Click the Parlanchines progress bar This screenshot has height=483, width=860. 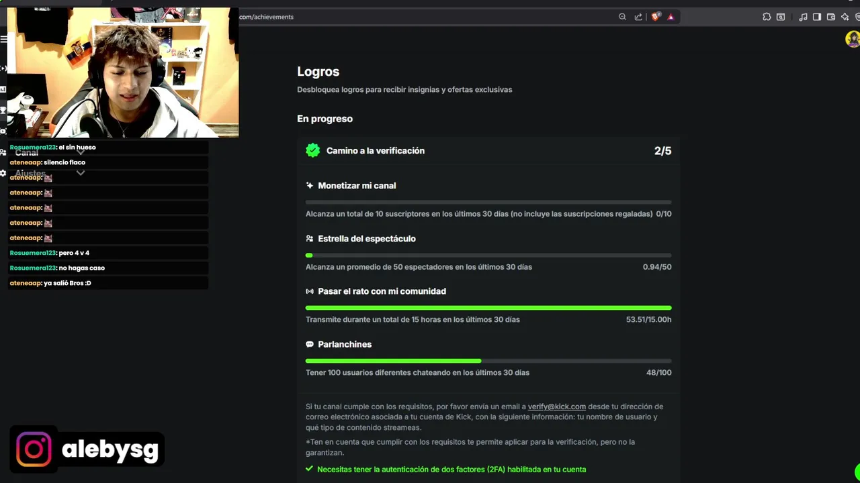[488, 361]
